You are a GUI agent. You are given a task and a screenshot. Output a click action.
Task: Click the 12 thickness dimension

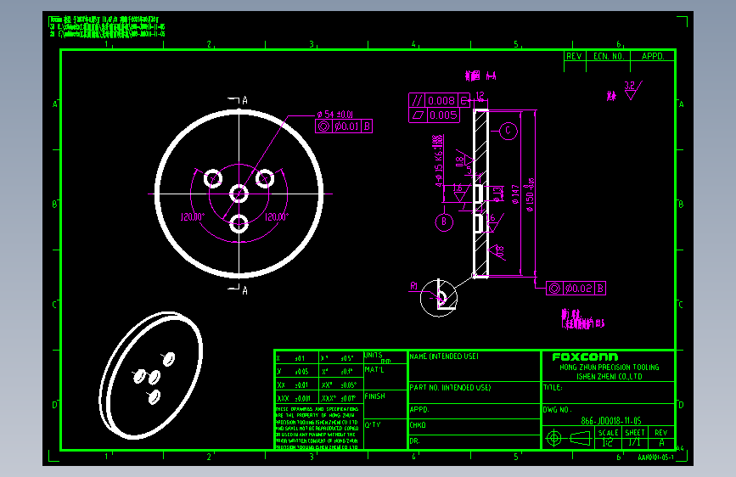480,96
